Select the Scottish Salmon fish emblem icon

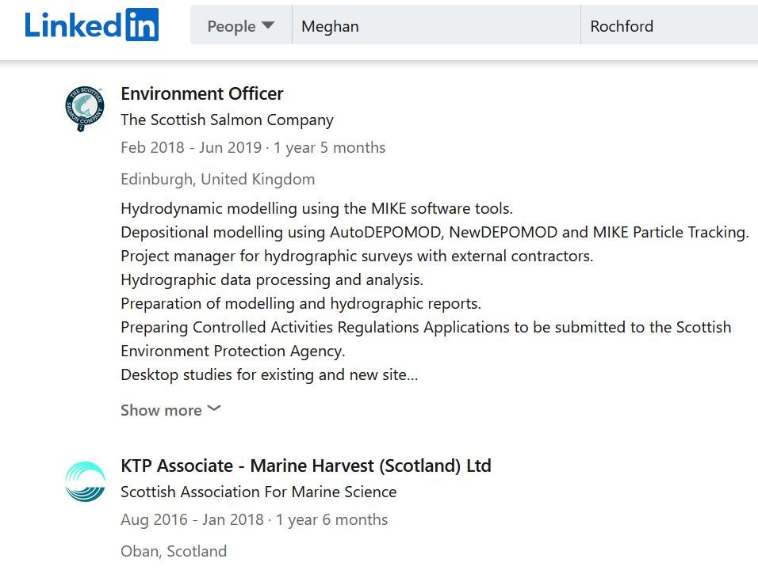tap(85, 108)
